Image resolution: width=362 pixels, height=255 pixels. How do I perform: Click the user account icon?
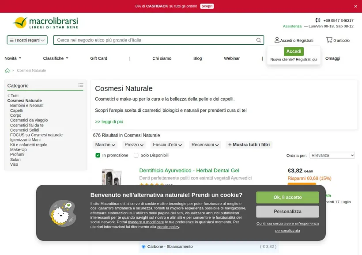pos(277,40)
